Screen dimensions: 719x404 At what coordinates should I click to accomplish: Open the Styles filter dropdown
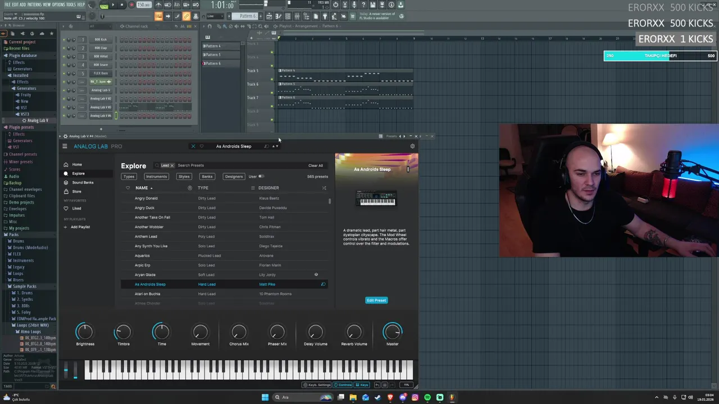[x=184, y=177]
